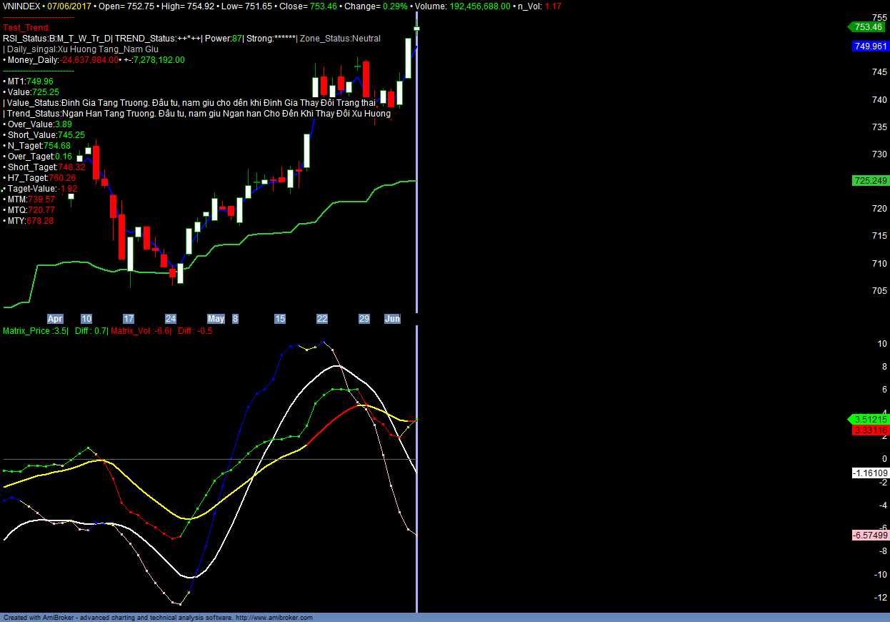Screen dimensions: 890x622
Task: Select the MTY 678.28 value line
Action: [30, 221]
